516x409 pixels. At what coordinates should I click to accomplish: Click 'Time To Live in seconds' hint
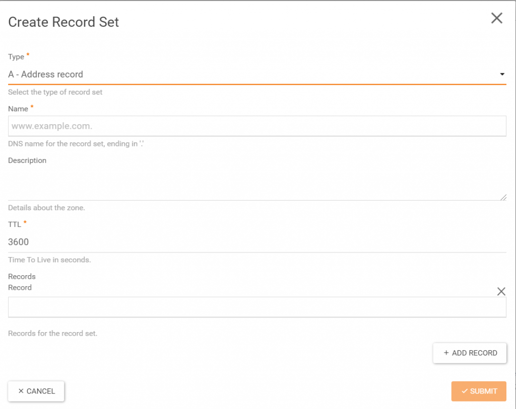pos(49,260)
